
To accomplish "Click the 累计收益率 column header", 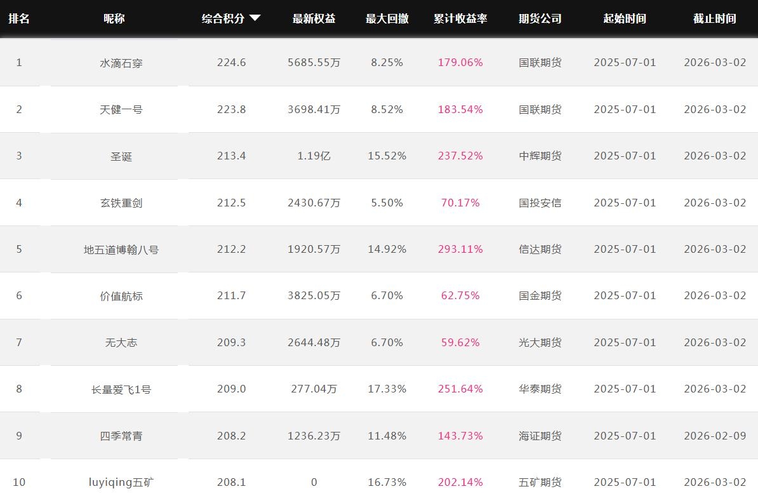I will 460,18.
